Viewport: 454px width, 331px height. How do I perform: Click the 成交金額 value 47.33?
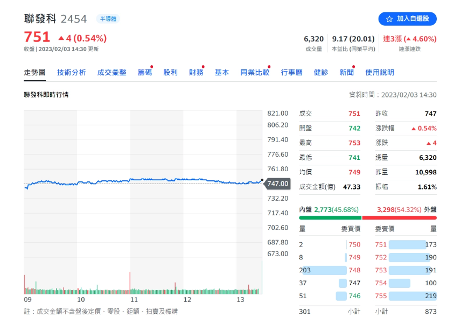352,187
